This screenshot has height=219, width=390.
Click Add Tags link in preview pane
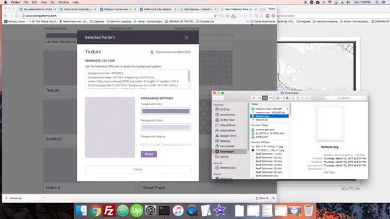(x=330, y=172)
